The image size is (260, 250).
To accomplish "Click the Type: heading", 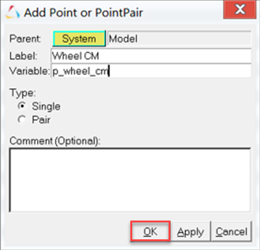I will click(x=23, y=93).
